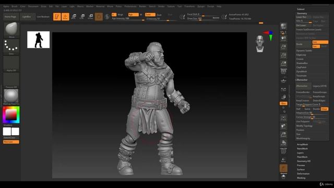Select the Rotate transform icon in the top shelf
The height and width of the screenshot is (188, 334).
pyautogui.click(x=90, y=17)
